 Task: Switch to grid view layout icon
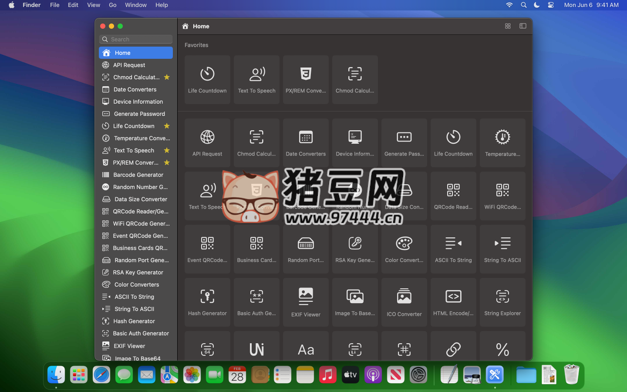tap(508, 26)
